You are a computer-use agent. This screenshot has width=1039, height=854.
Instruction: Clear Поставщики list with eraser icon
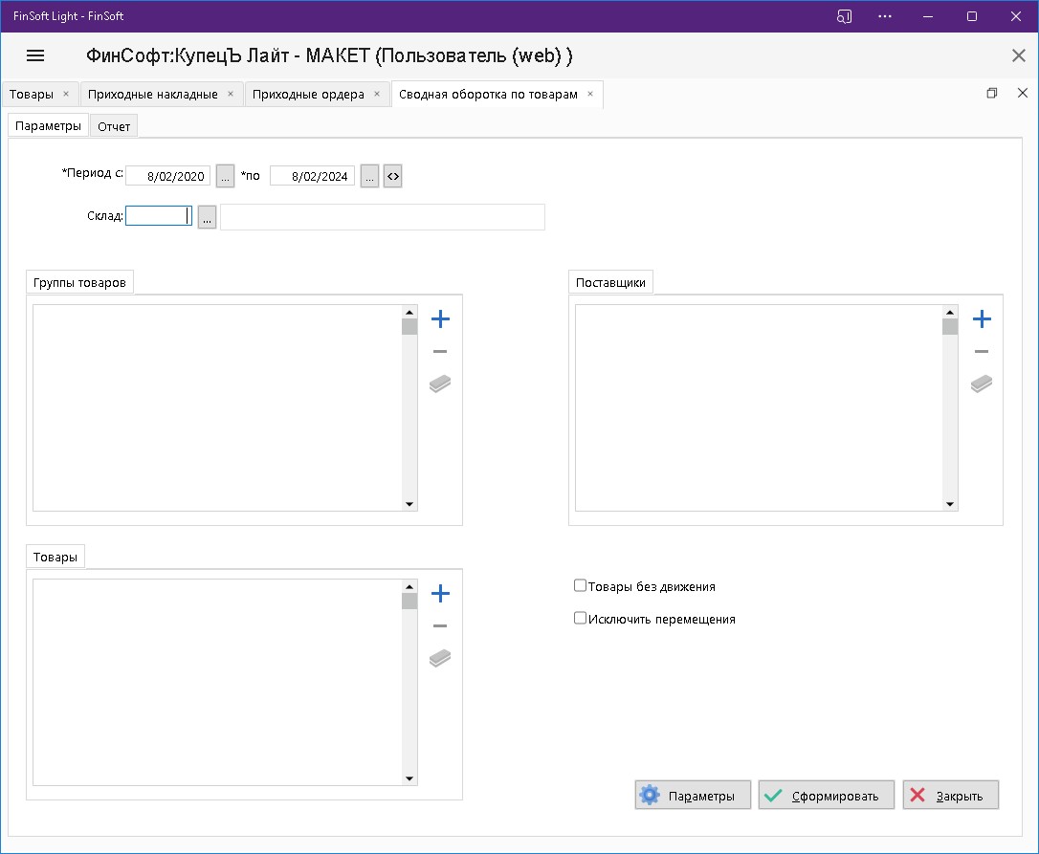coord(982,384)
